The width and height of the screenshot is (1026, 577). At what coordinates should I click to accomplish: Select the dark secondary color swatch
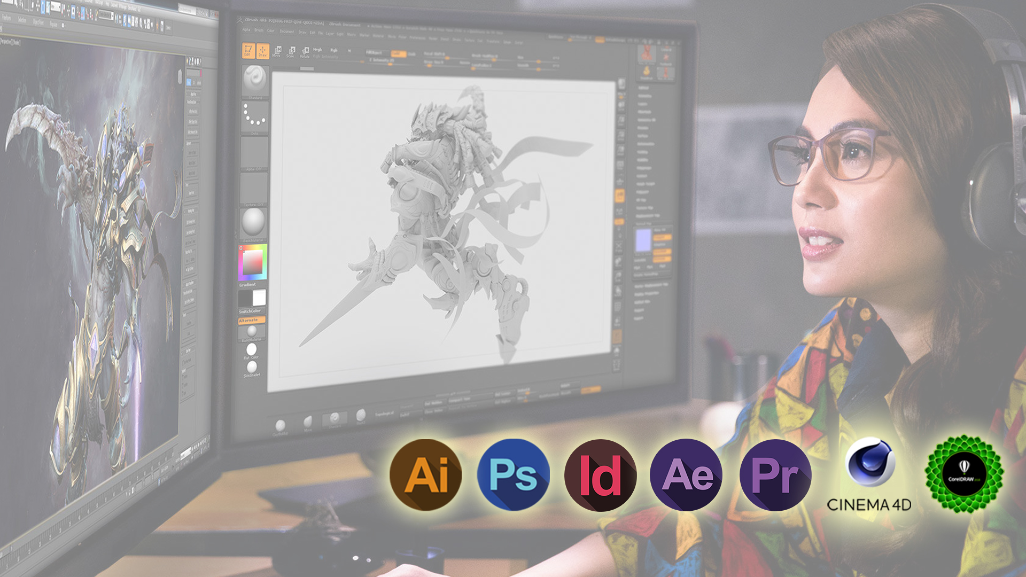click(x=245, y=299)
